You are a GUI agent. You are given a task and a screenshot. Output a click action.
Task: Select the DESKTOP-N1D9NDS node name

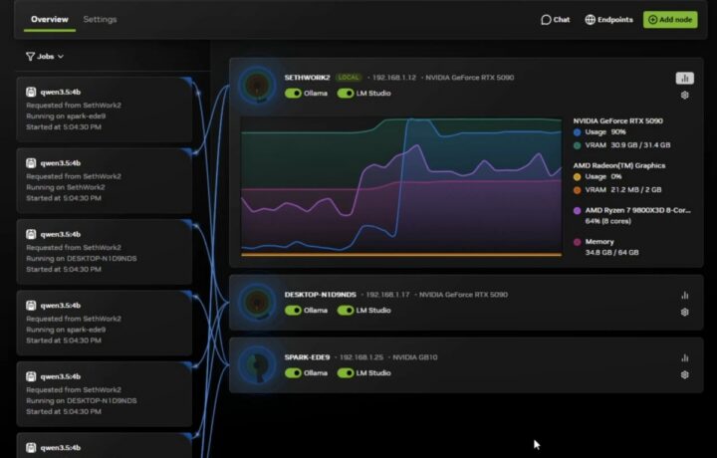[x=320, y=295]
